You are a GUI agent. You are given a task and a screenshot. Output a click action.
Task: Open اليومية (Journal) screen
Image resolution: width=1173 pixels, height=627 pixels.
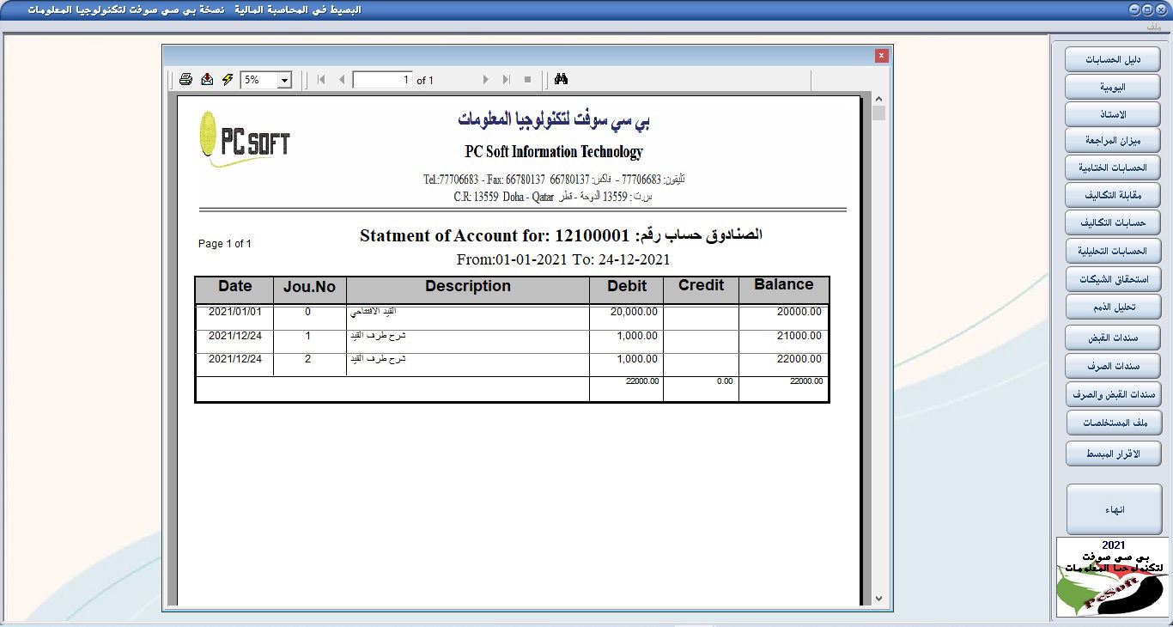tap(1112, 86)
